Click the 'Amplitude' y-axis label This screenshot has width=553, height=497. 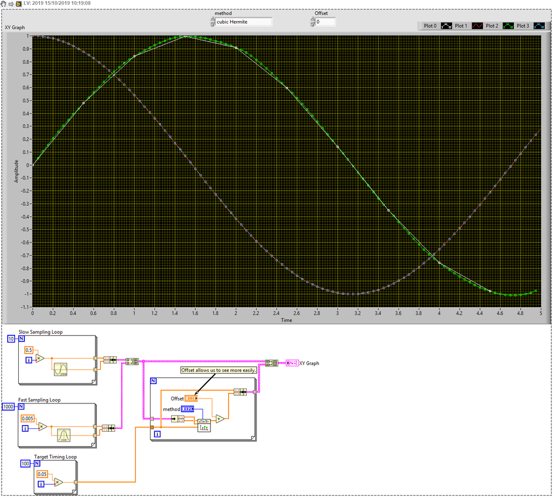tap(16, 171)
